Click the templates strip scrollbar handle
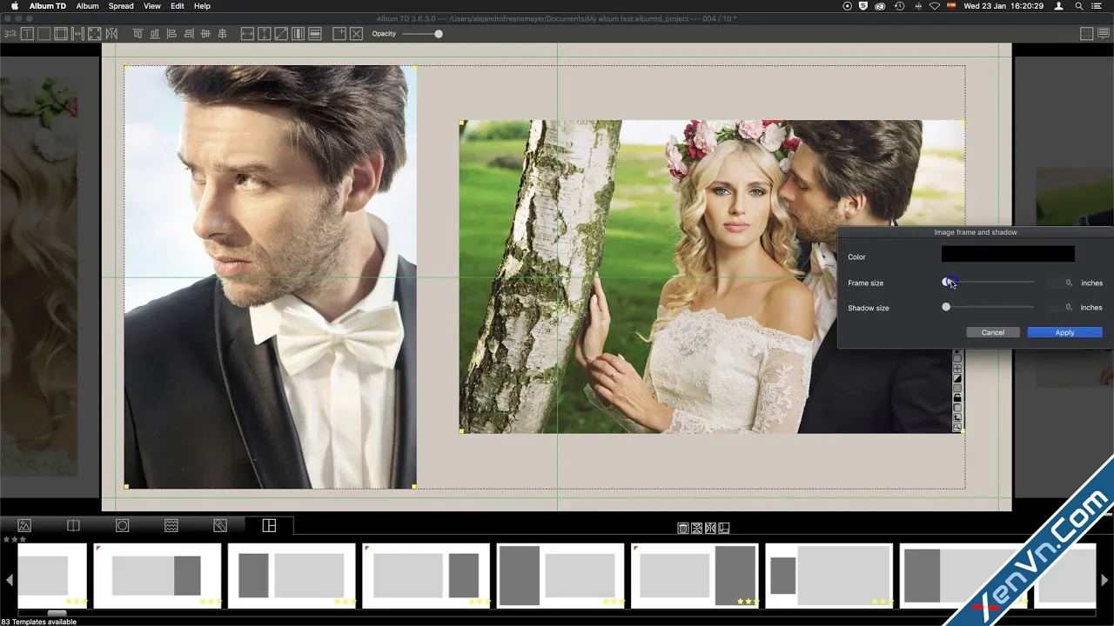Screen dimensions: 1114x626 click(57, 613)
